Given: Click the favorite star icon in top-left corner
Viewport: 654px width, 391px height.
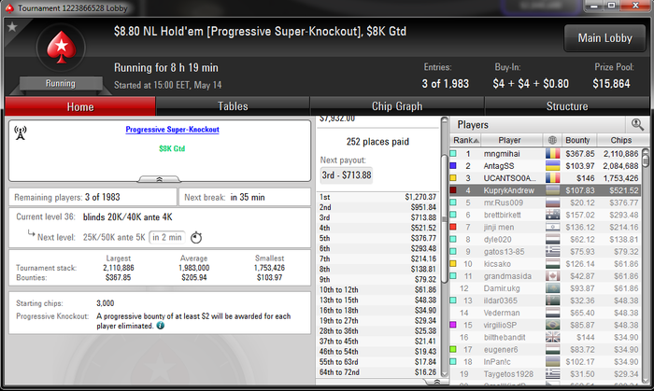Looking at the screenshot, I should pos(12,27).
